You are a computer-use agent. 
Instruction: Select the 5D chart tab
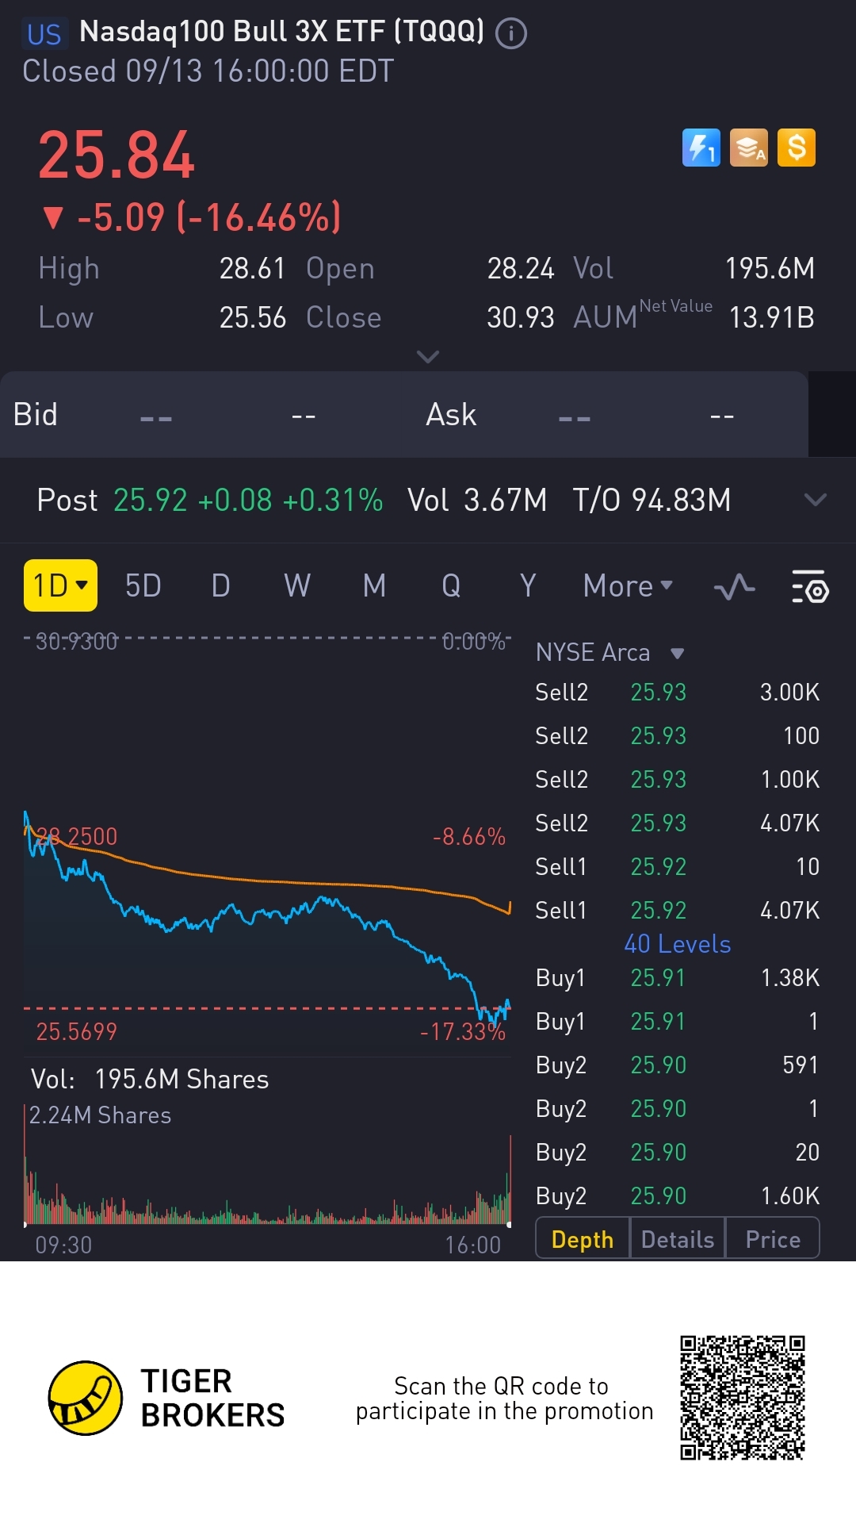click(143, 586)
